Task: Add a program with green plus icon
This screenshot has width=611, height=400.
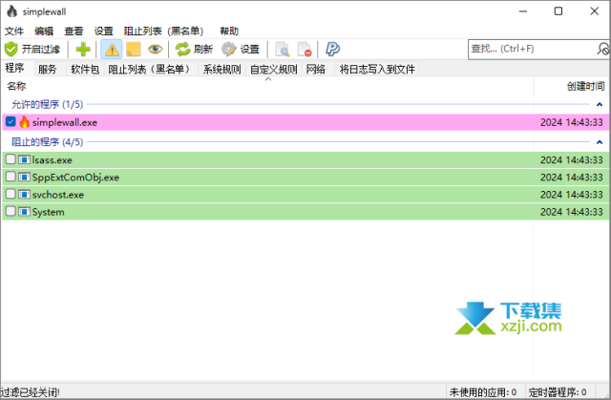Action: 83,49
